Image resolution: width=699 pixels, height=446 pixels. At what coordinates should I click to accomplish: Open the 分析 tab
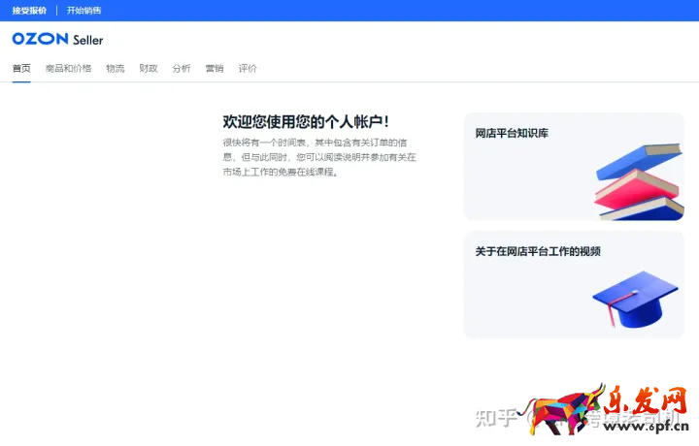click(182, 69)
